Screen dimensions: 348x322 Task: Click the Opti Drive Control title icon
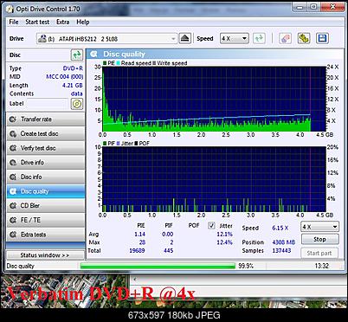10,9
